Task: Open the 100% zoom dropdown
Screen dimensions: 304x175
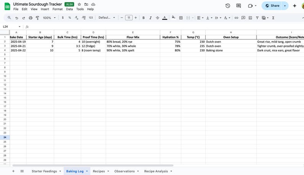Action: click(x=49, y=18)
